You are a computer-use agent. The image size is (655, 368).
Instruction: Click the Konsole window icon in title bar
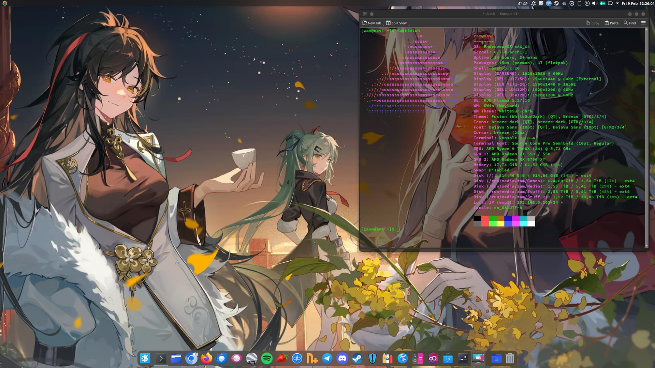click(x=365, y=14)
